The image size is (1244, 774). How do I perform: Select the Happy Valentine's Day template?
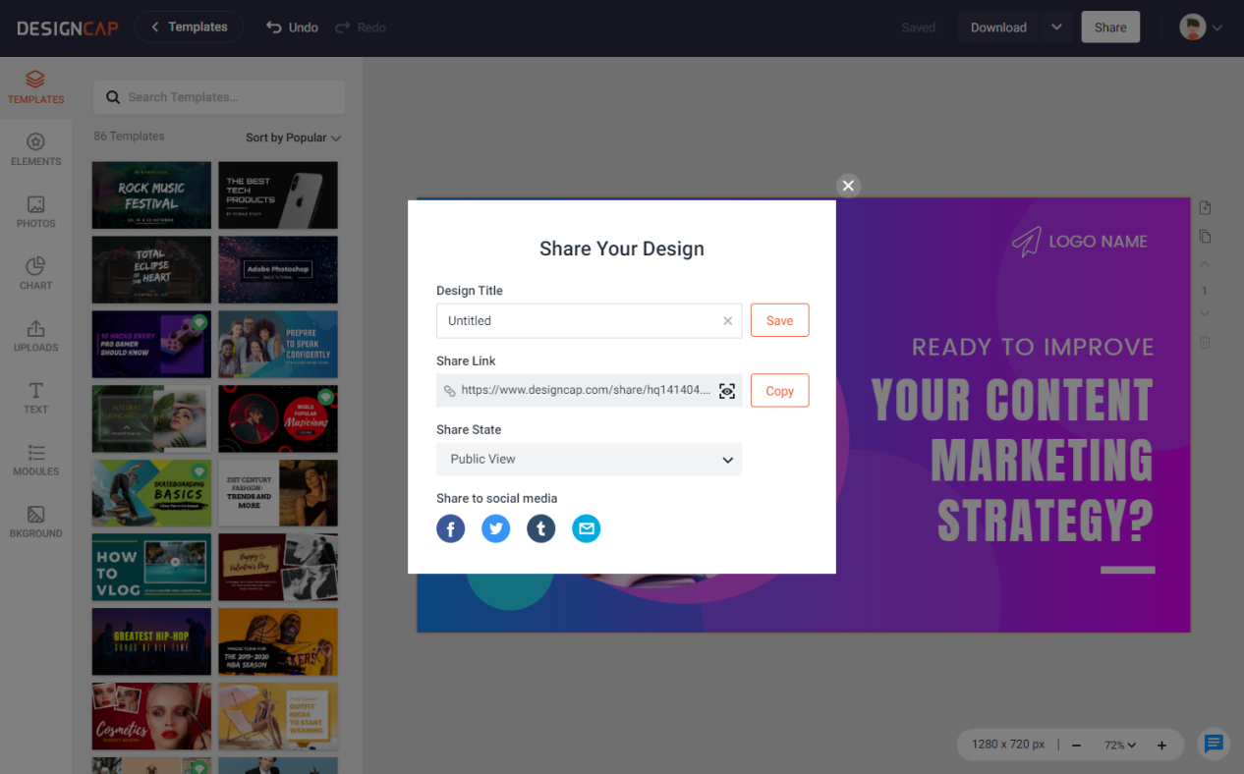(x=278, y=568)
